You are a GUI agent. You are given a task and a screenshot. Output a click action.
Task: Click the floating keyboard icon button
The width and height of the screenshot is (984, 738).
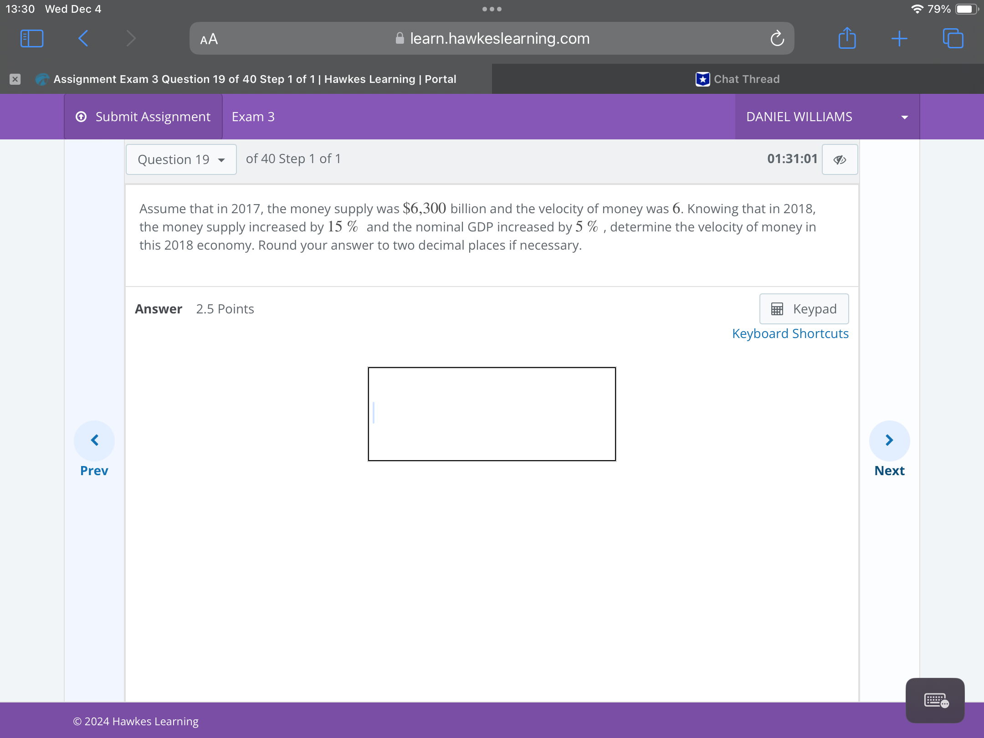935,700
